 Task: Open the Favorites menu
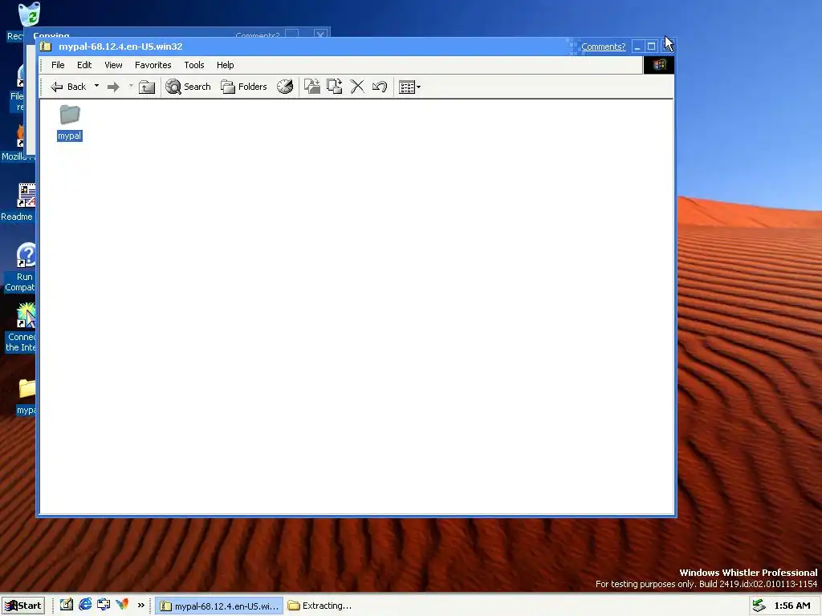tap(153, 65)
